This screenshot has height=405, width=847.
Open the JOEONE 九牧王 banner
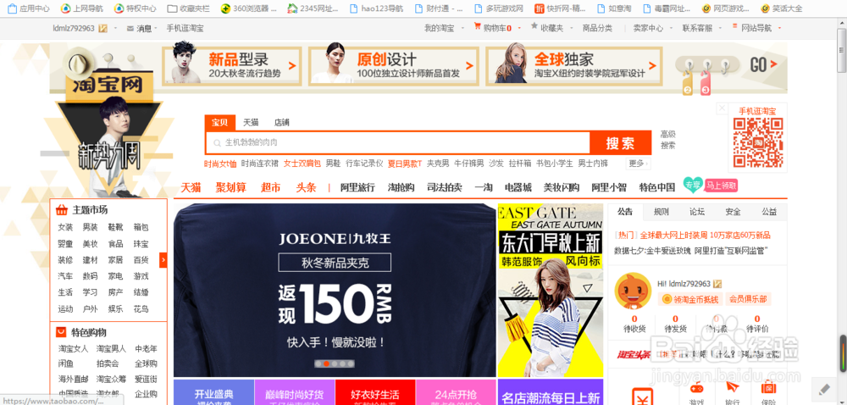coord(335,290)
